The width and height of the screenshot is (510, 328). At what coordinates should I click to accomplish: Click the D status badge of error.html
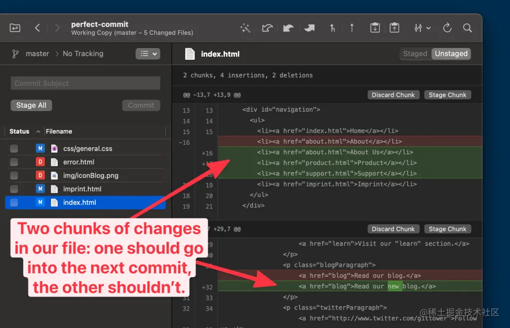pyautogui.click(x=40, y=162)
